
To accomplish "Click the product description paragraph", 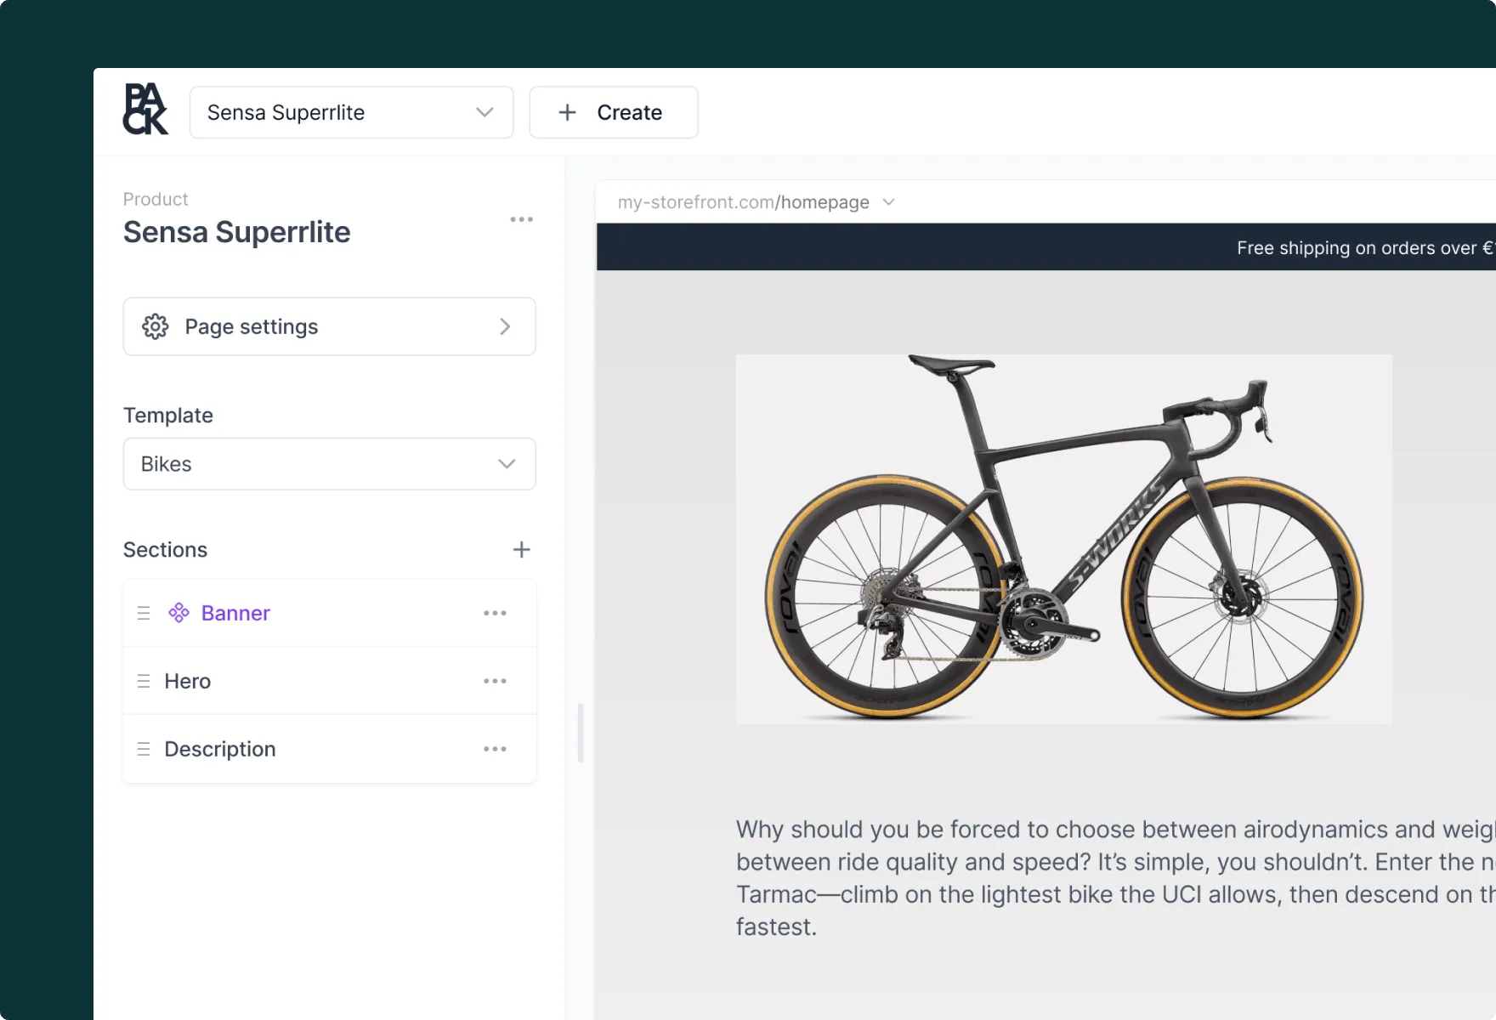I will tap(1115, 878).
